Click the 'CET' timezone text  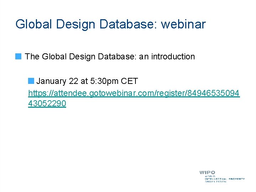(129, 81)
